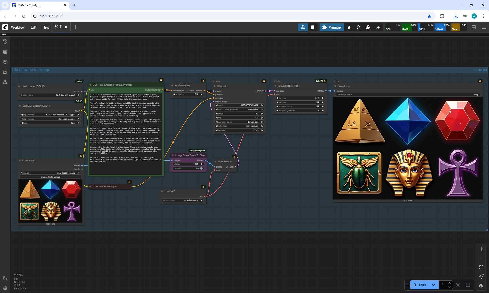
Task: Toggle link visibility eye icon bottom right
Action: pos(481,286)
